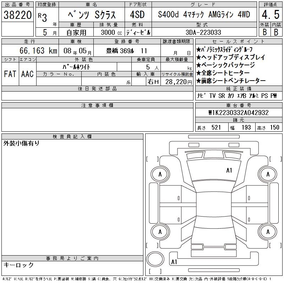The height and width of the screenshot is (284, 284).
Task: Select the lower-left wheel circle marked A
Action: 160,232
